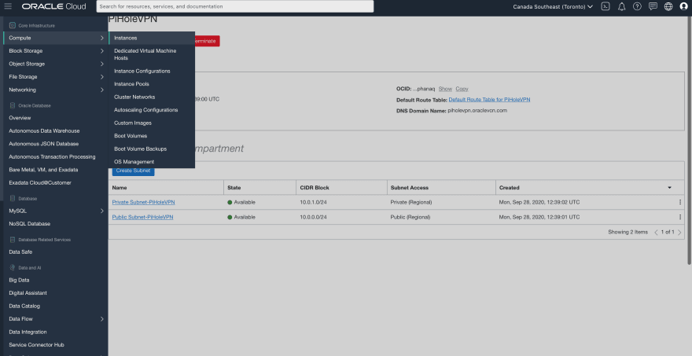Click the 10.0.1.0/24 CIDR cell
This screenshot has width=692, height=356.
(x=313, y=202)
